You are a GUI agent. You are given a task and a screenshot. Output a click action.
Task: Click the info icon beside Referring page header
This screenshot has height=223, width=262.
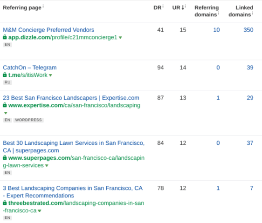click(x=43, y=6)
